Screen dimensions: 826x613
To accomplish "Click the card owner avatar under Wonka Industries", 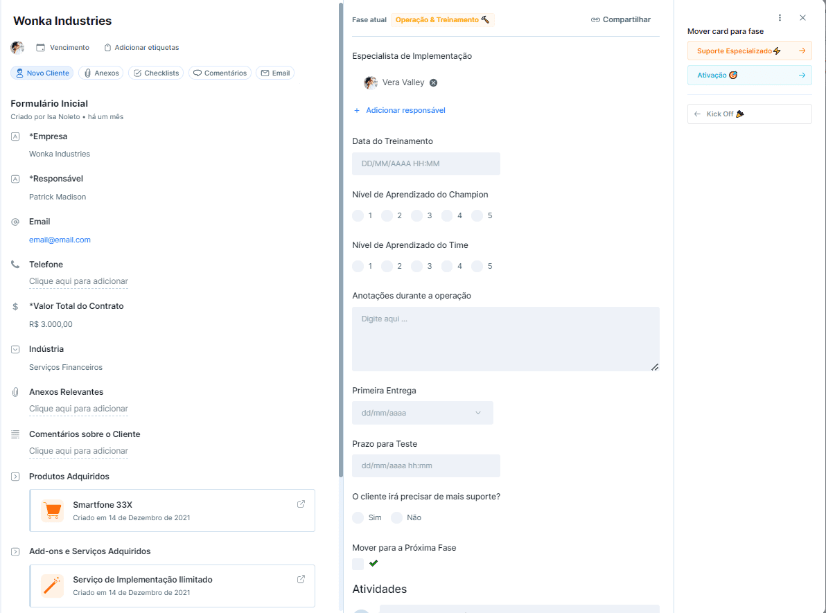I will 17,47.
